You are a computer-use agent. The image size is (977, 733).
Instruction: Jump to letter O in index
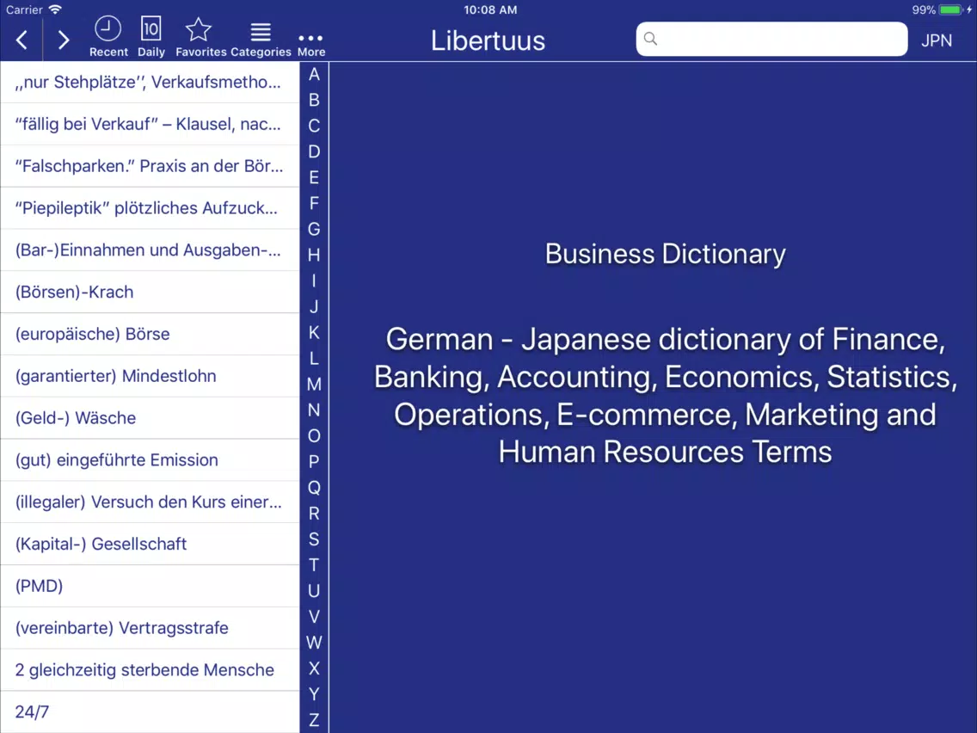(x=314, y=436)
